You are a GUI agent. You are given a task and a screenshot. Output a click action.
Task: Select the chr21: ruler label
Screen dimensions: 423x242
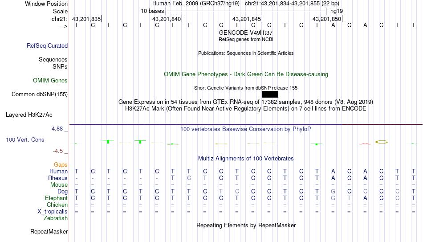(60, 19)
